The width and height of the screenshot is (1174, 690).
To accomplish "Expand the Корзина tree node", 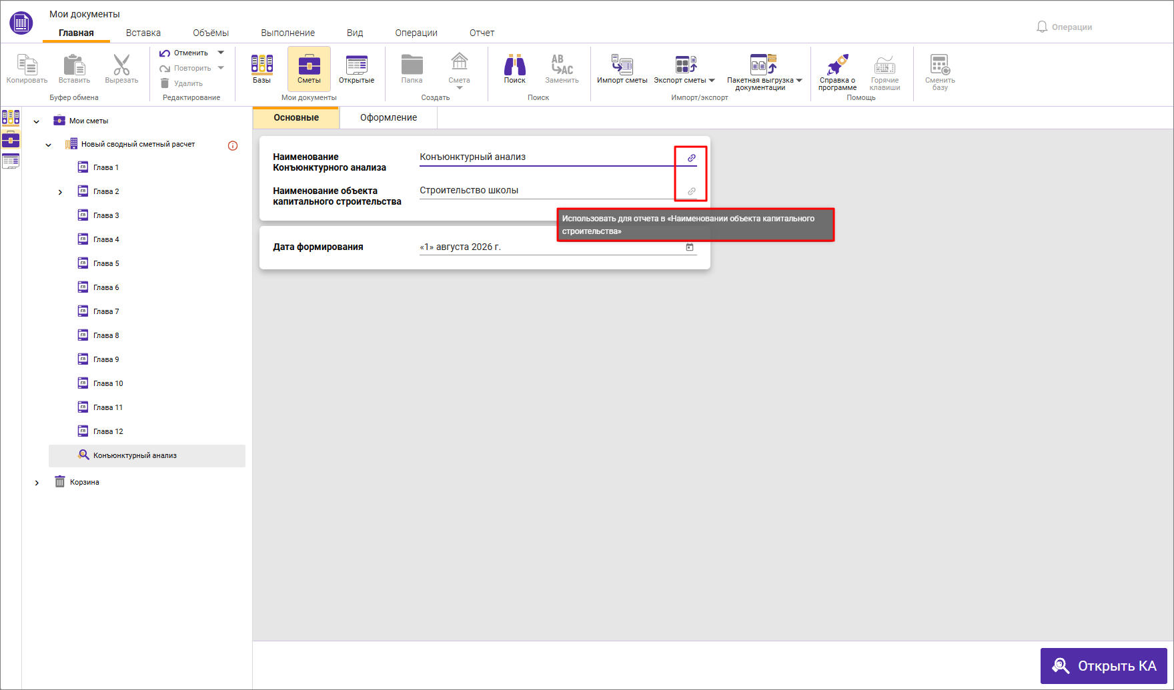I will [37, 483].
